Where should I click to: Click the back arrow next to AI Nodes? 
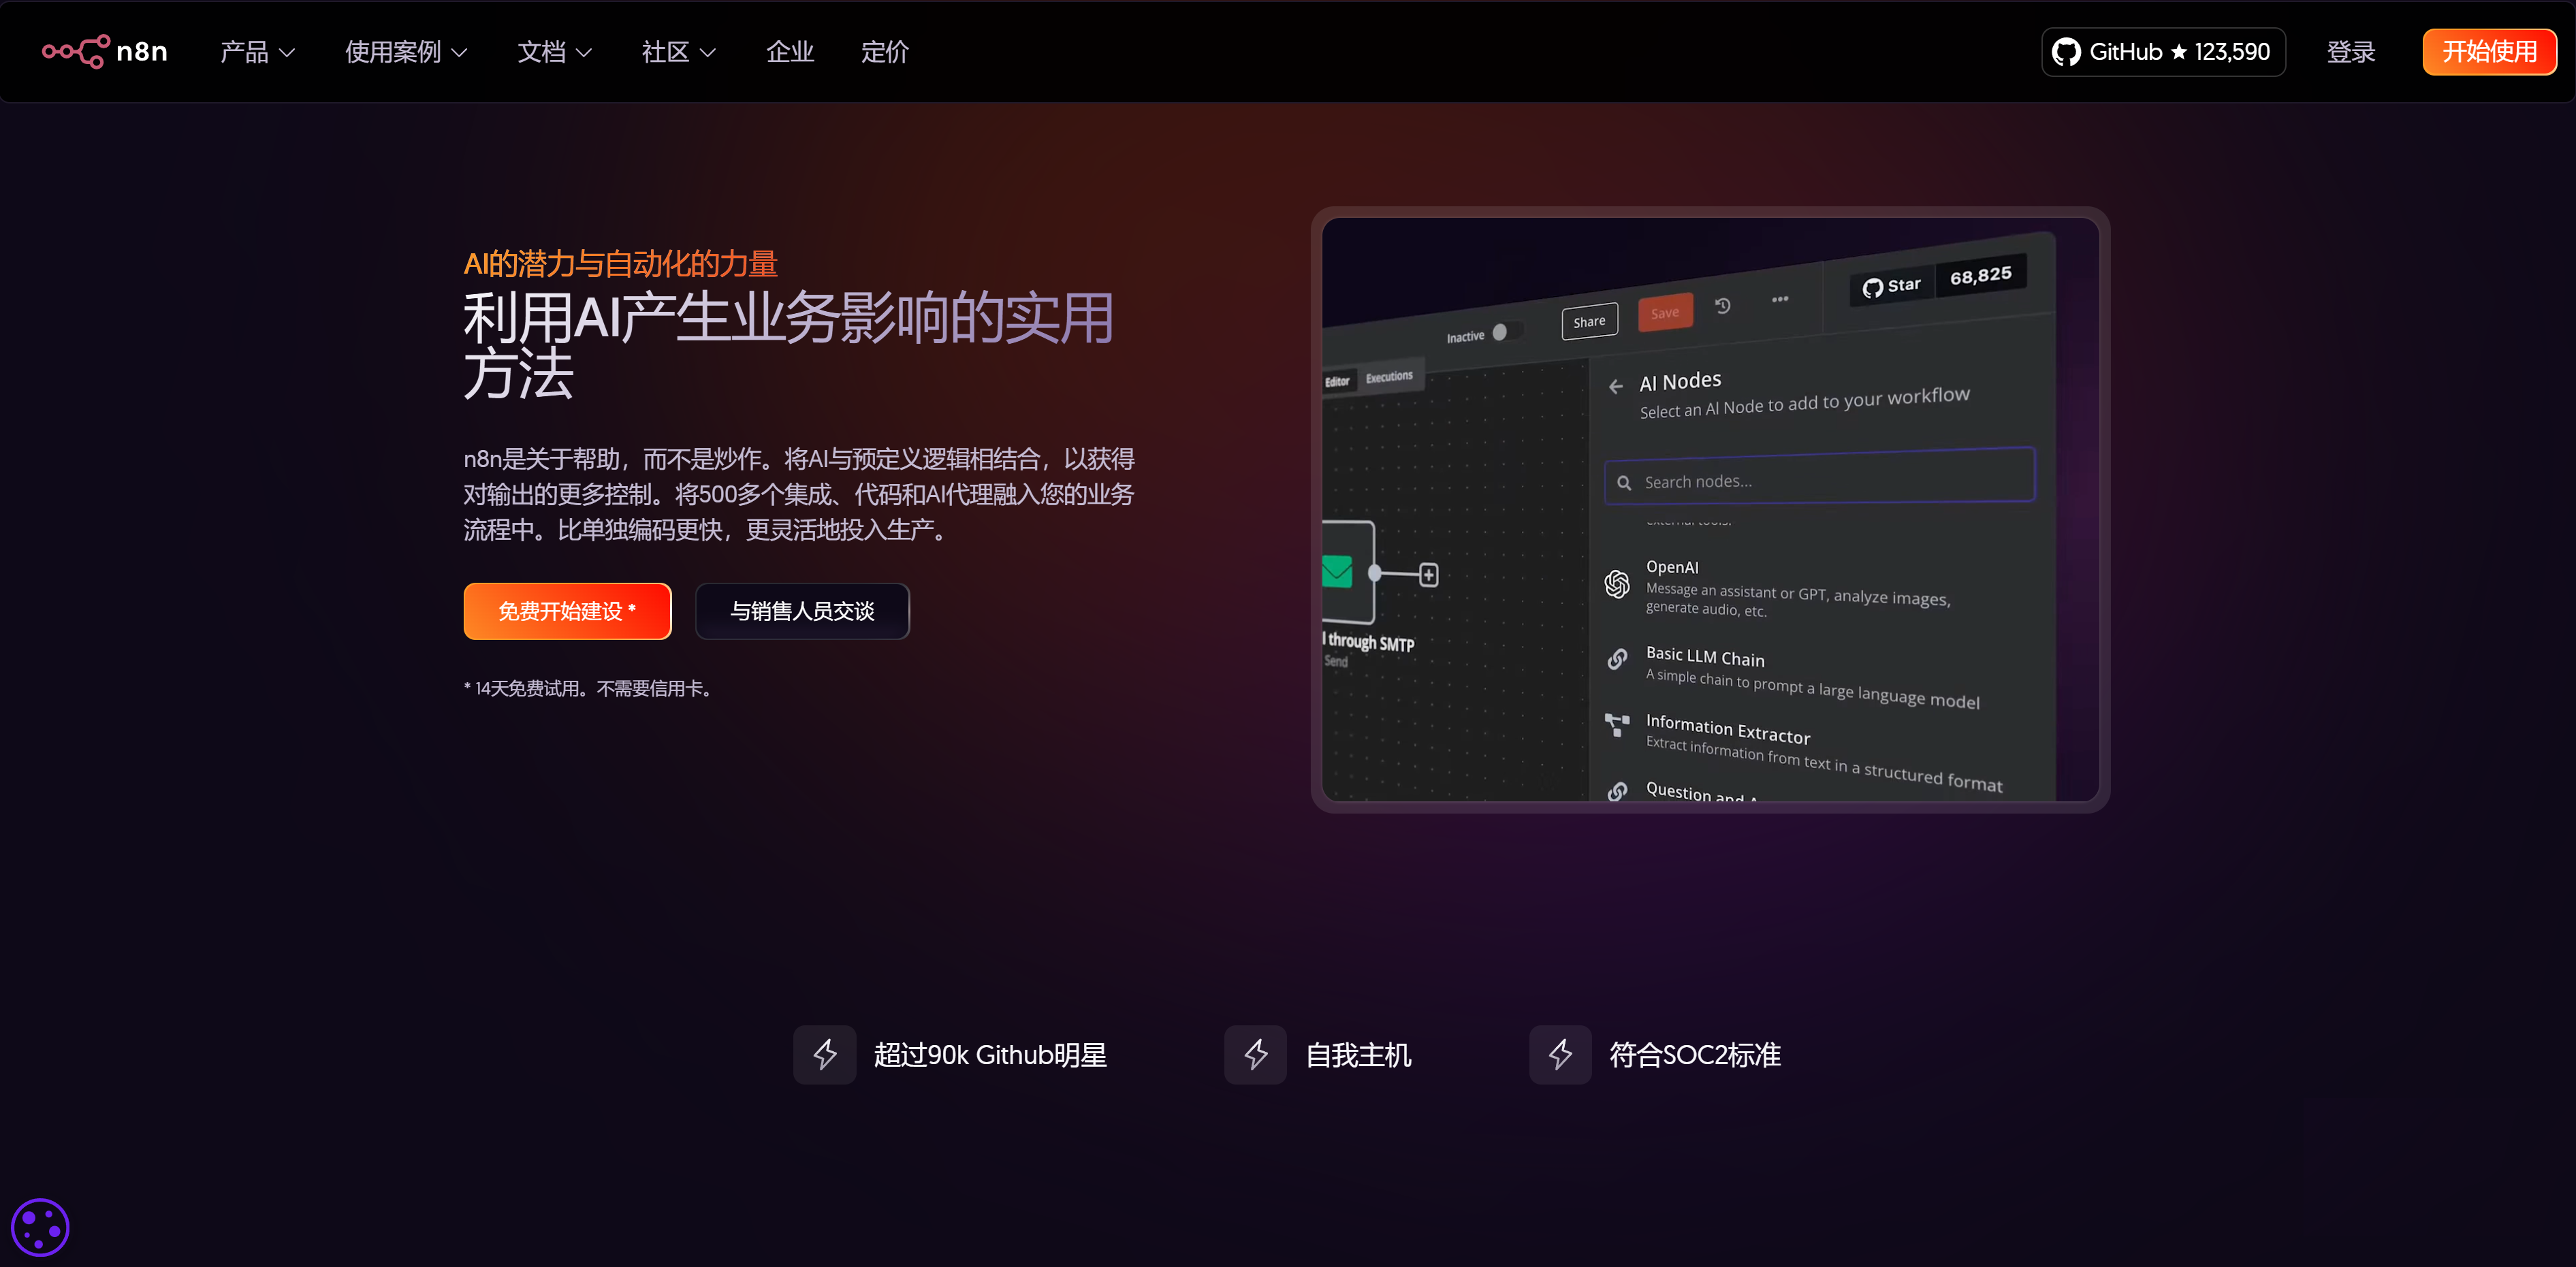1616,386
